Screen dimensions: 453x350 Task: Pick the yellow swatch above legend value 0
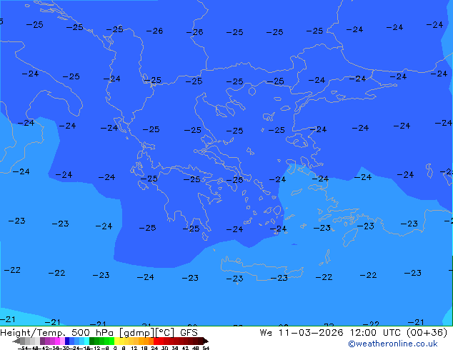[116, 341]
